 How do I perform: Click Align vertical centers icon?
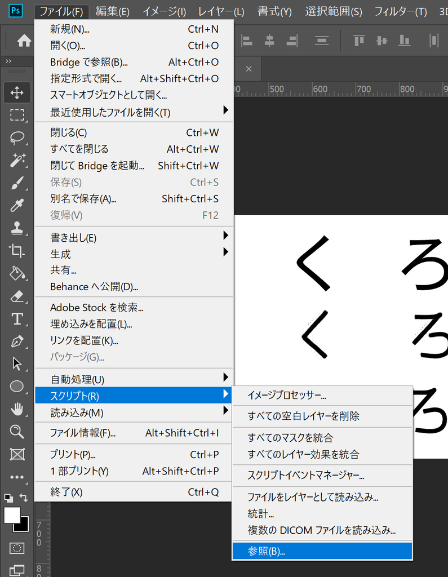click(382, 41)
